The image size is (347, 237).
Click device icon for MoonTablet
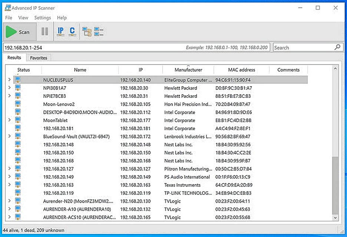(18, 120)
